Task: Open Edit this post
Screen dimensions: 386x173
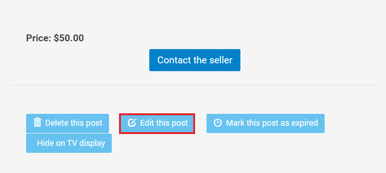Action: tap(157, 123)
